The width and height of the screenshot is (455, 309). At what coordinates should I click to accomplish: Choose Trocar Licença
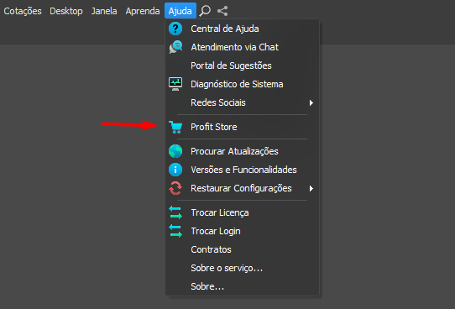(243, 212)
